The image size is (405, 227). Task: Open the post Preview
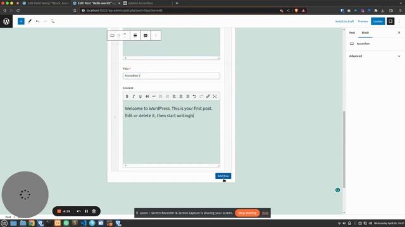point(363,21)
